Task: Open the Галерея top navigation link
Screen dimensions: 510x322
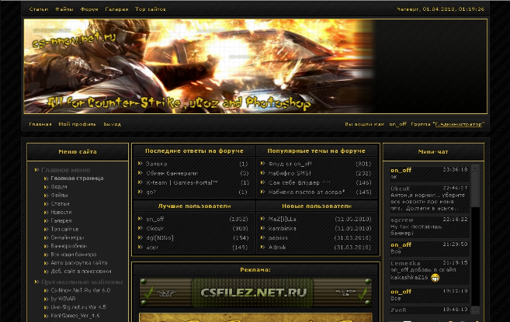Action: point(116,9)
